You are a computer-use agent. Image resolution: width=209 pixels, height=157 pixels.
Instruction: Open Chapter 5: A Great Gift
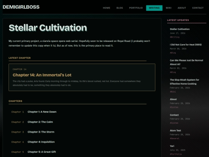42,152
